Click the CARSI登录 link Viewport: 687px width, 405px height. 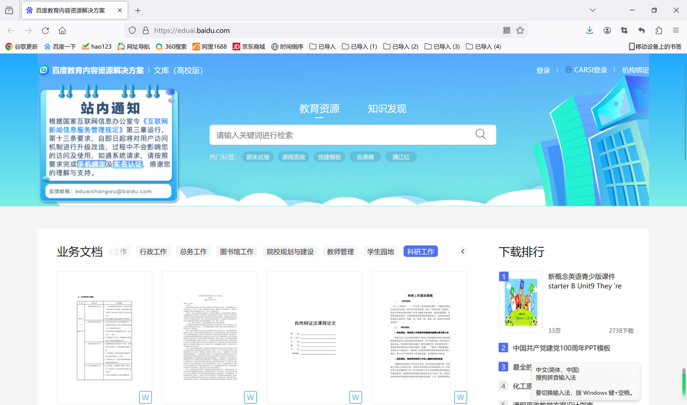tap(590, 70)
